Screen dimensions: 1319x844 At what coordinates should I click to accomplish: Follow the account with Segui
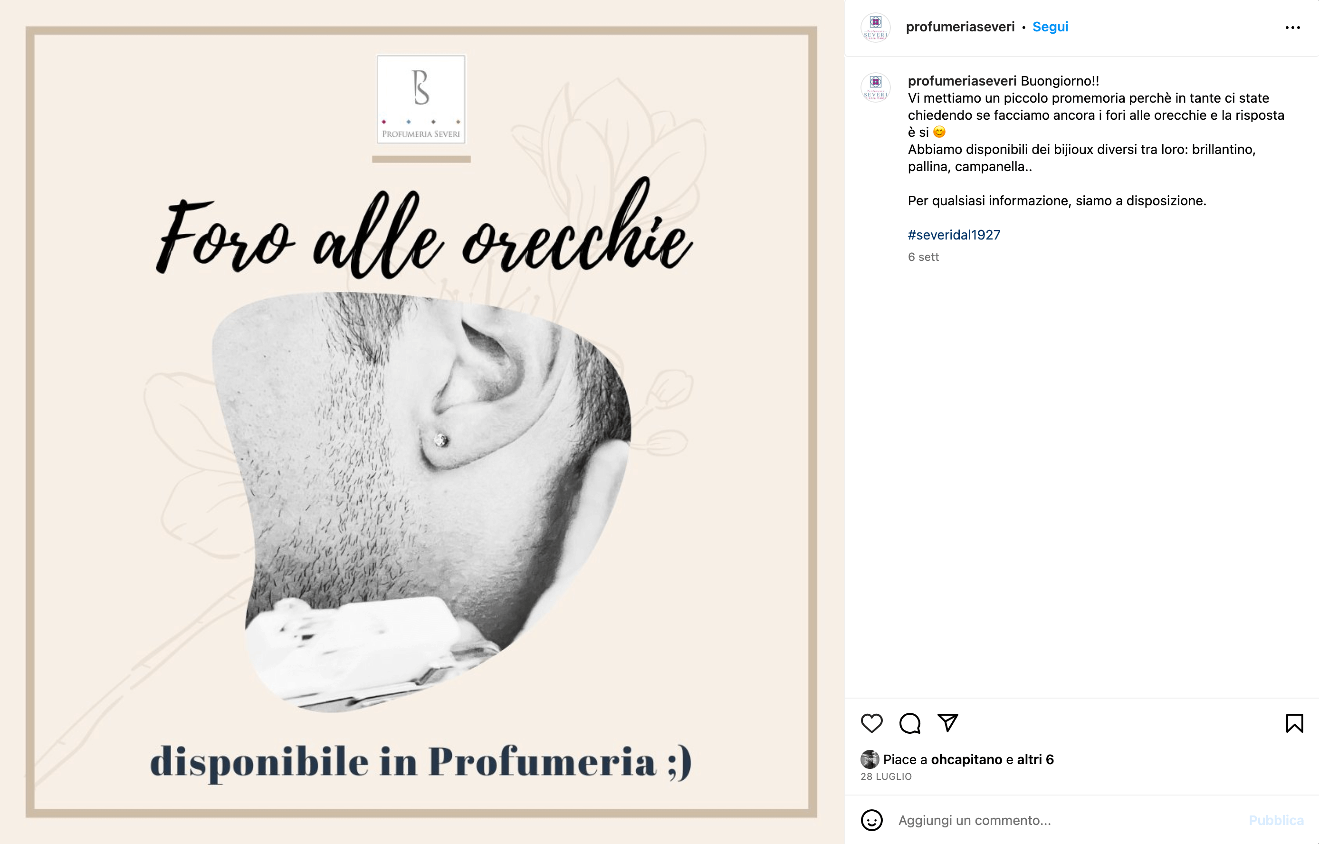[1050, 27]
